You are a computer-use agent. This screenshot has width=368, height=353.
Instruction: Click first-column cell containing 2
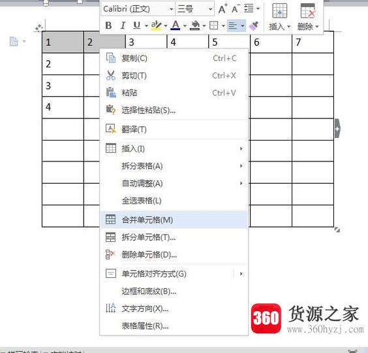coord(63,64)
